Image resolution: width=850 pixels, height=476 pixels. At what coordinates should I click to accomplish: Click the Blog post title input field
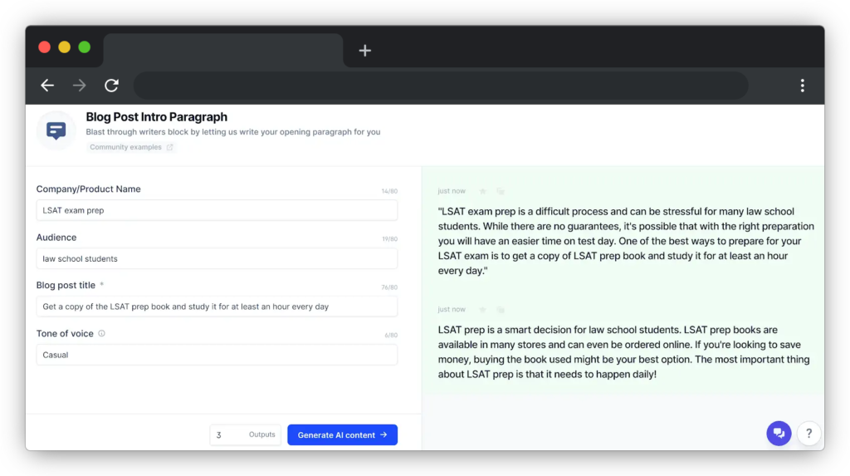coord(217,307)
